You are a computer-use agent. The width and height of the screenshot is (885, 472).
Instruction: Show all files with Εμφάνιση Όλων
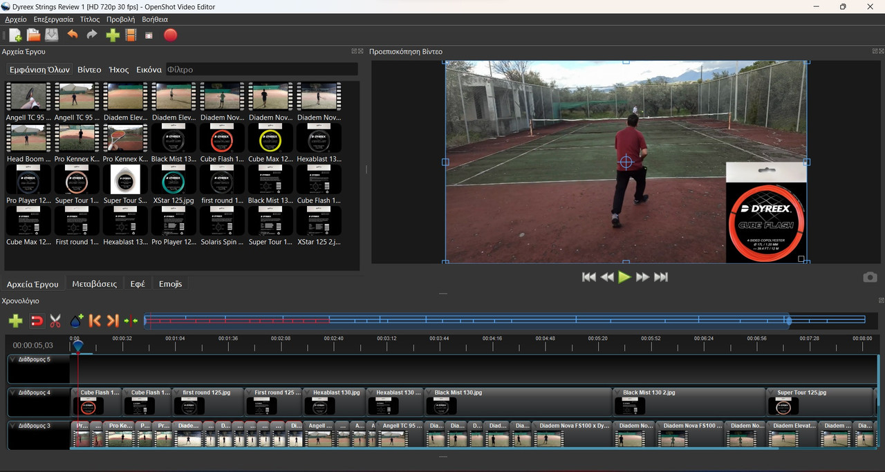[39, 70]
